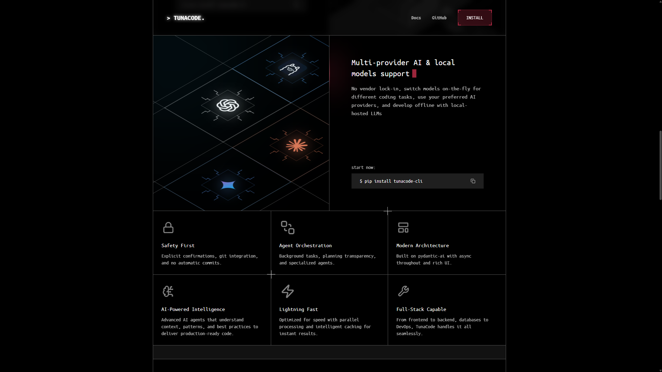The image size is (662, 372).
Task: Click 'Advanced AI agents that understand' text
Action: click(209, 326)
